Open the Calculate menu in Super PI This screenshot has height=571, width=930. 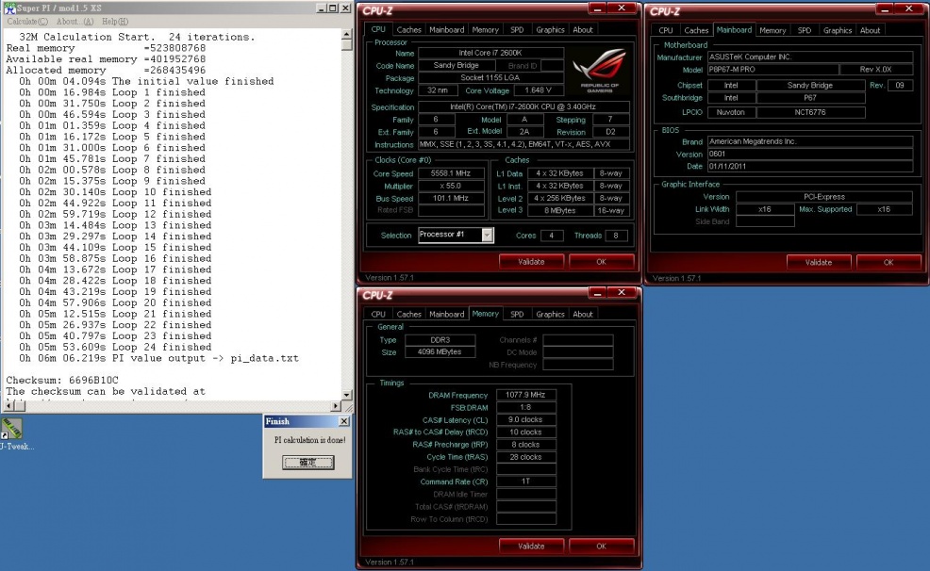27,21
